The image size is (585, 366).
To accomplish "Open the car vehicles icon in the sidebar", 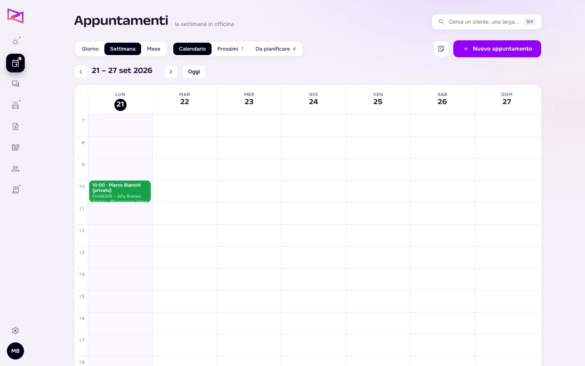I will [16, 105].
